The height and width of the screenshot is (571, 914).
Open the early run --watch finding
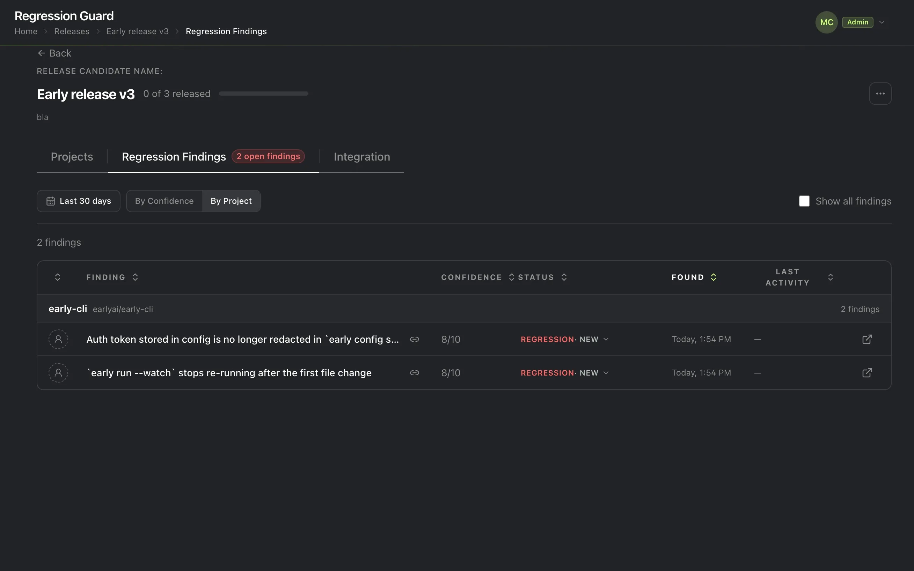point(229,373)
